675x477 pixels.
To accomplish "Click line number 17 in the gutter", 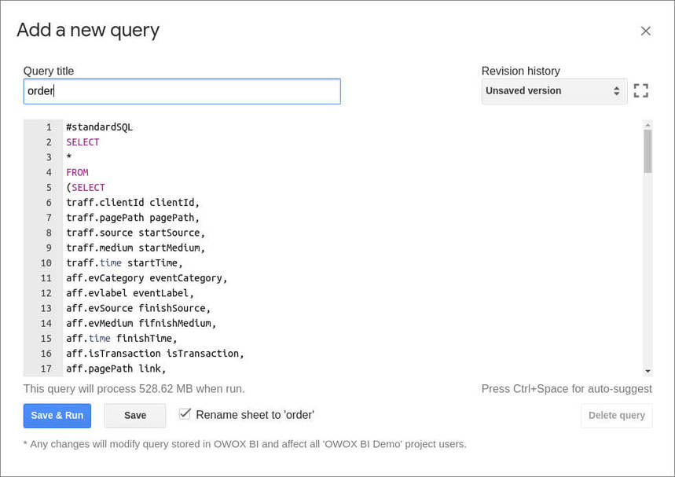I will [x=46, y=369].
